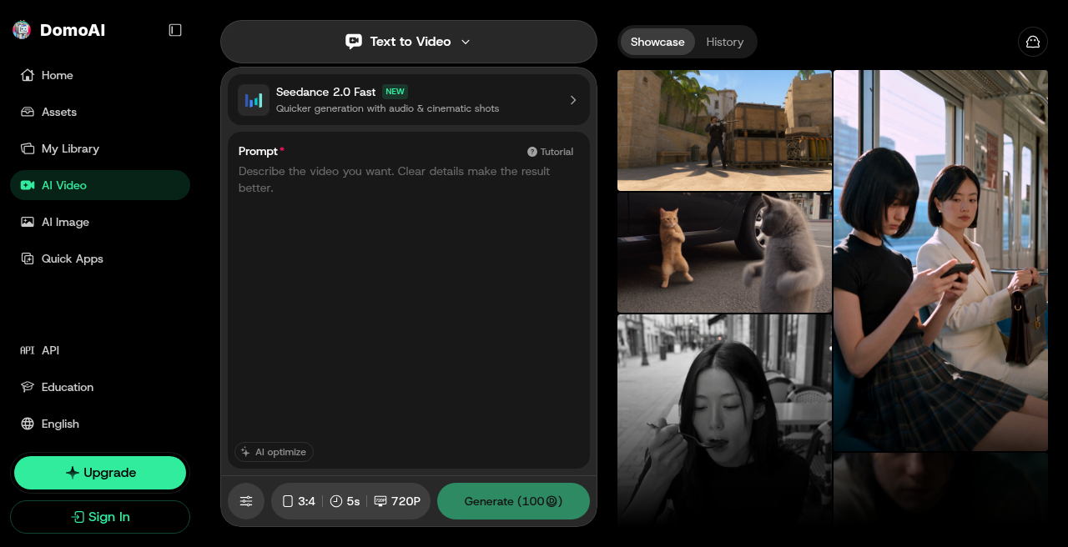The width and height of the screenshot is (1068, 547).
Task: Change the 5s duration option
Action: tap(345, 501)
